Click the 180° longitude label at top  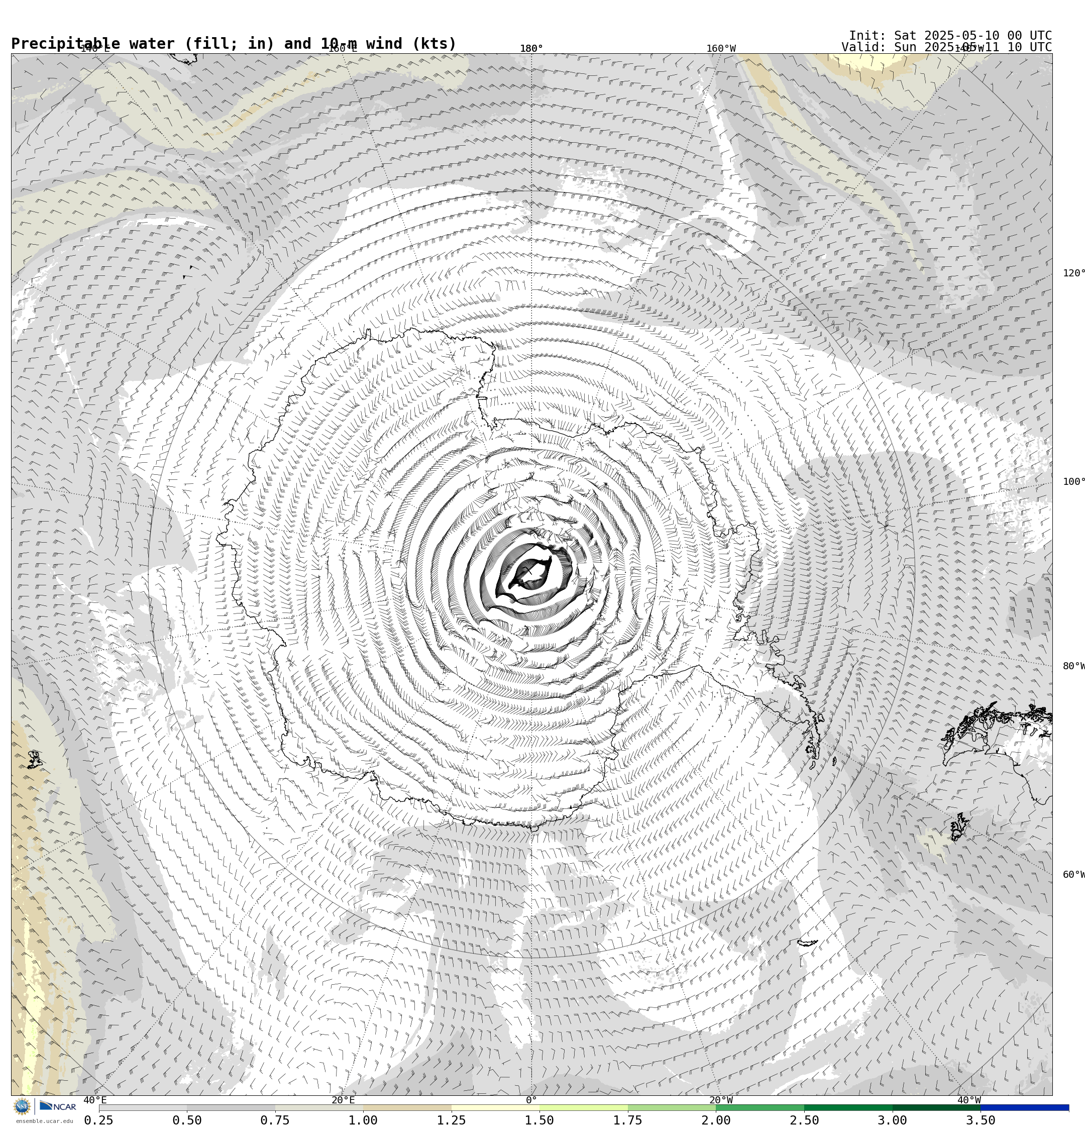(x=531, y=48)
